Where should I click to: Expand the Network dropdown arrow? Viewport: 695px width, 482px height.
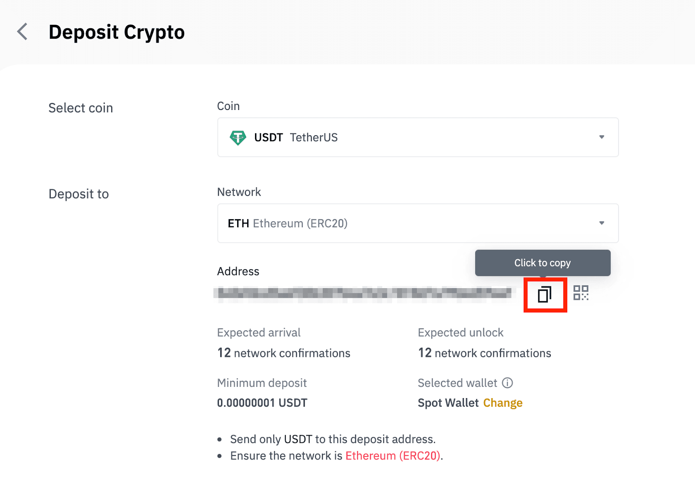coord(602,223)
